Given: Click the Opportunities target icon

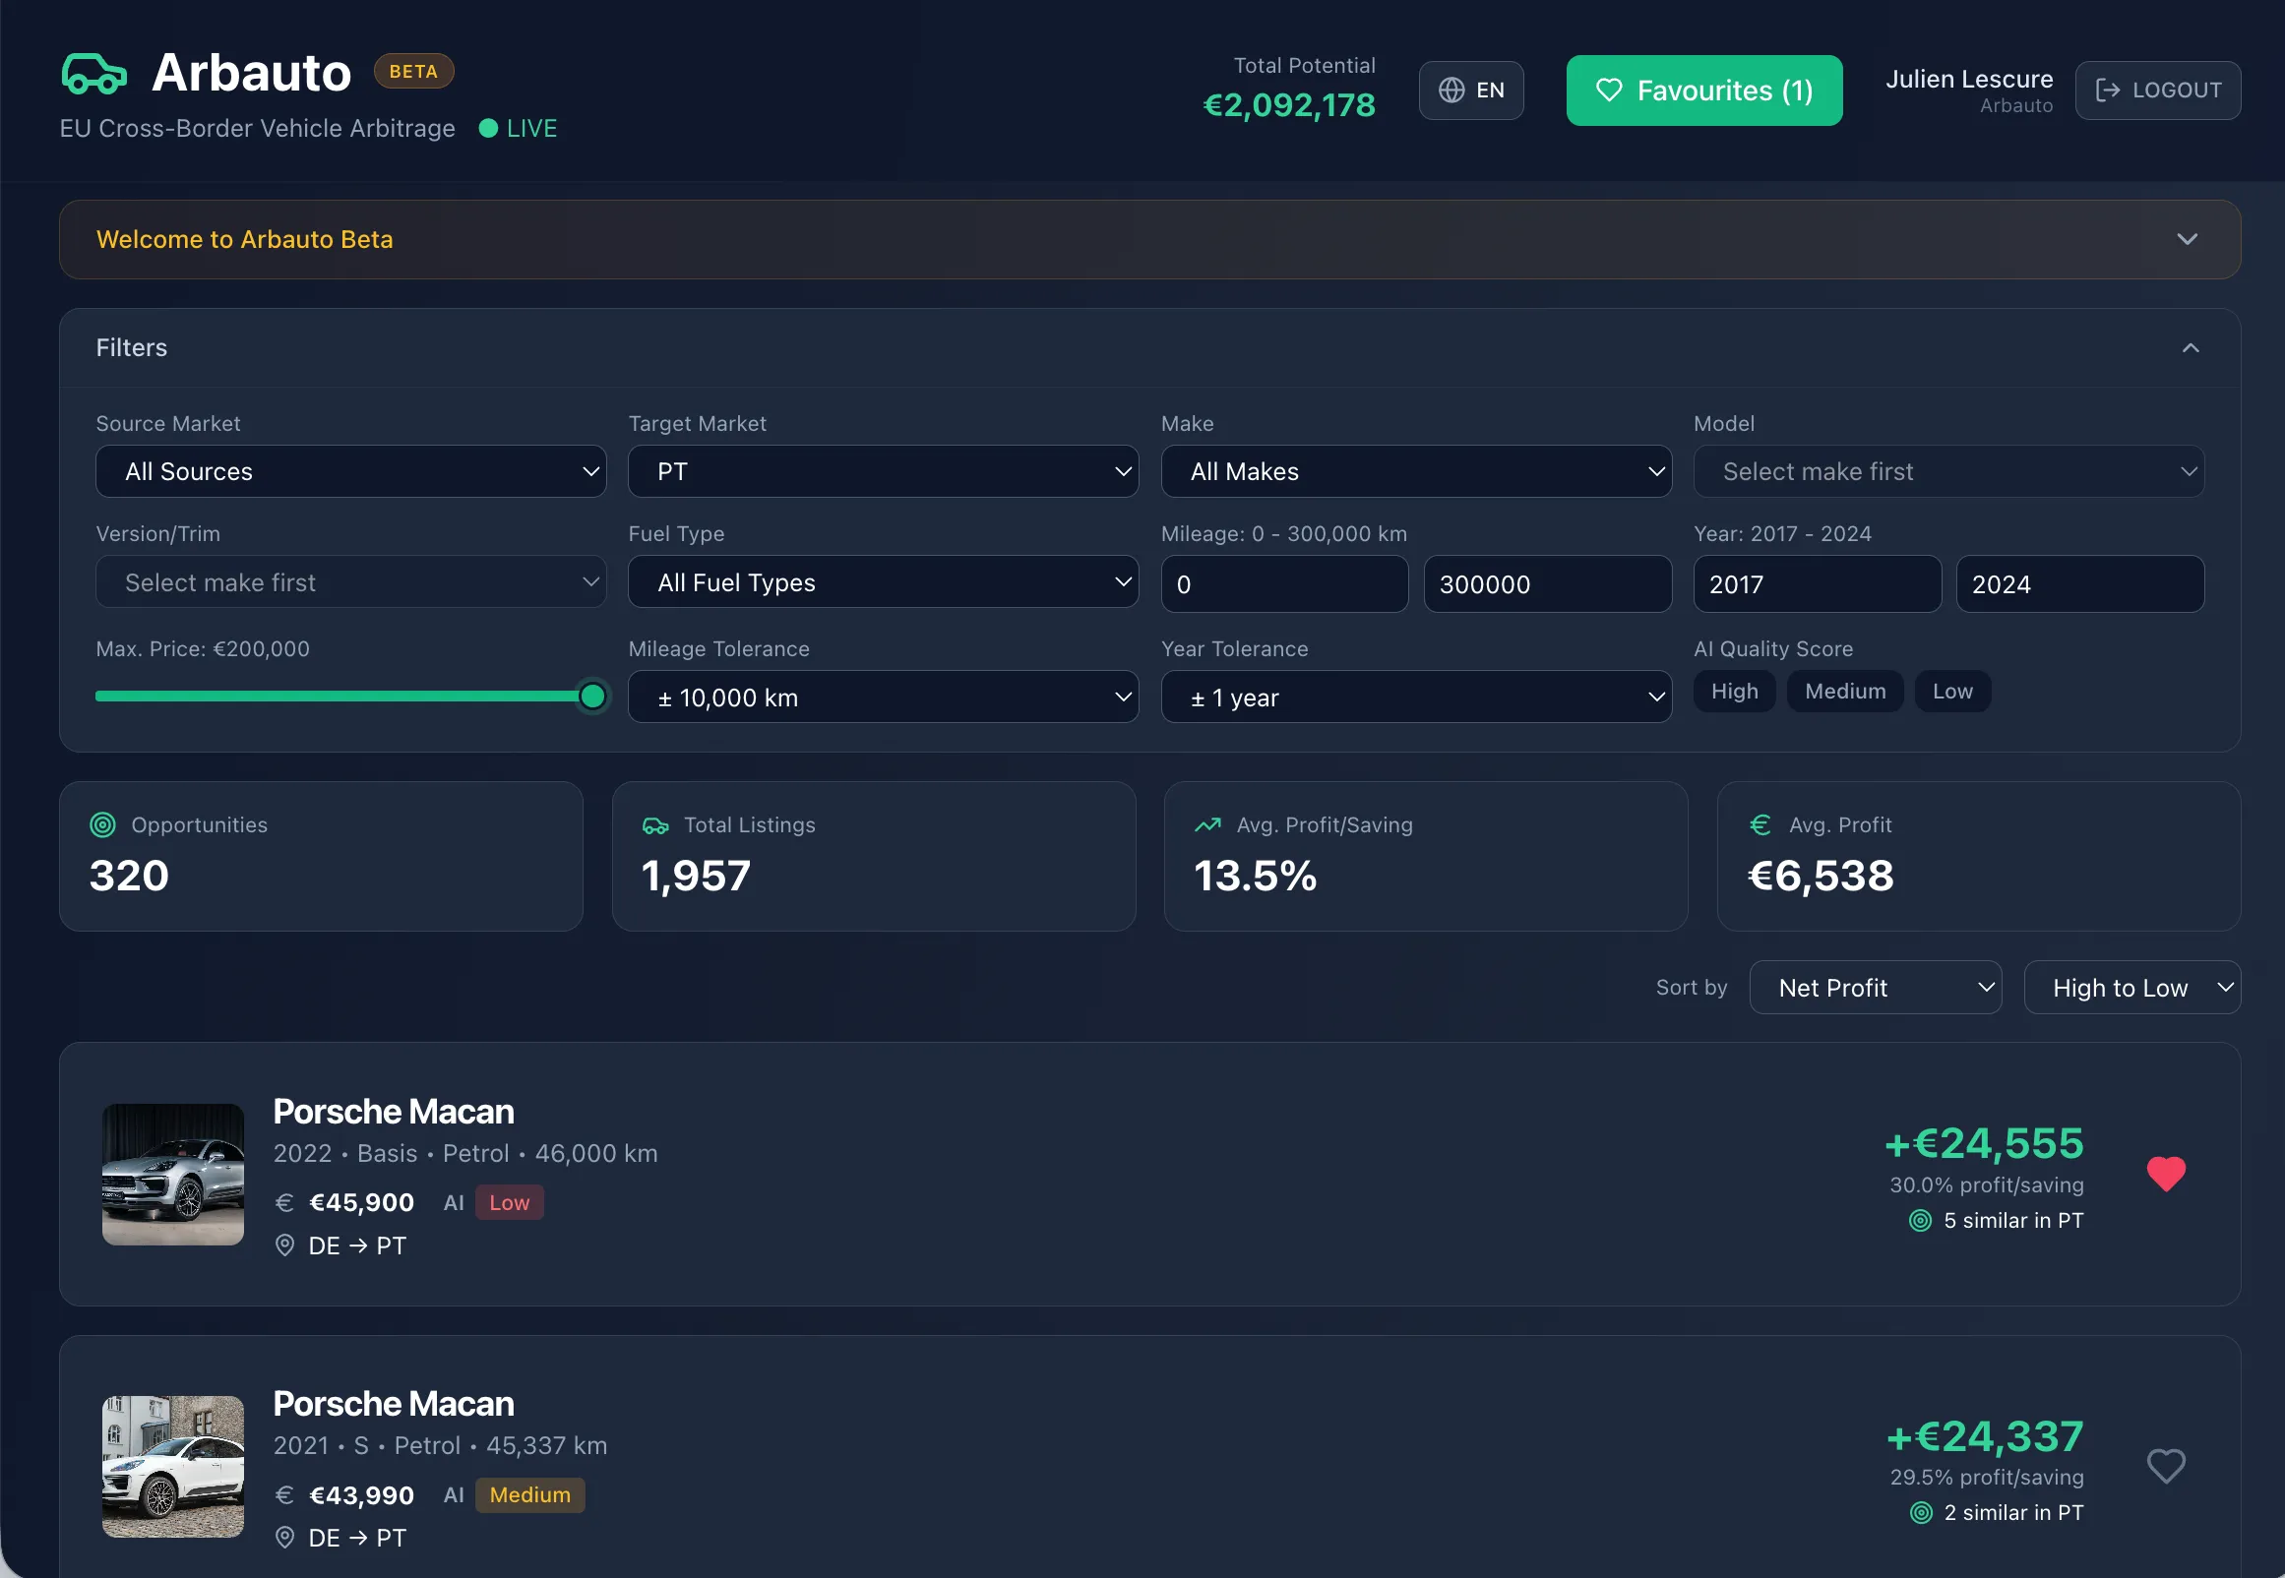Looking at the screenshot, I should 102,824.
